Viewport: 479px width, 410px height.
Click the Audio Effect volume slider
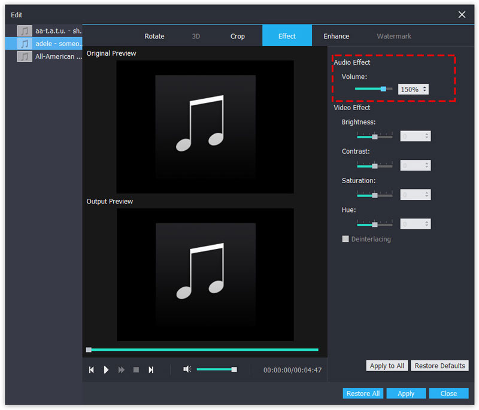pyautogui.click(x=374, y=89)
